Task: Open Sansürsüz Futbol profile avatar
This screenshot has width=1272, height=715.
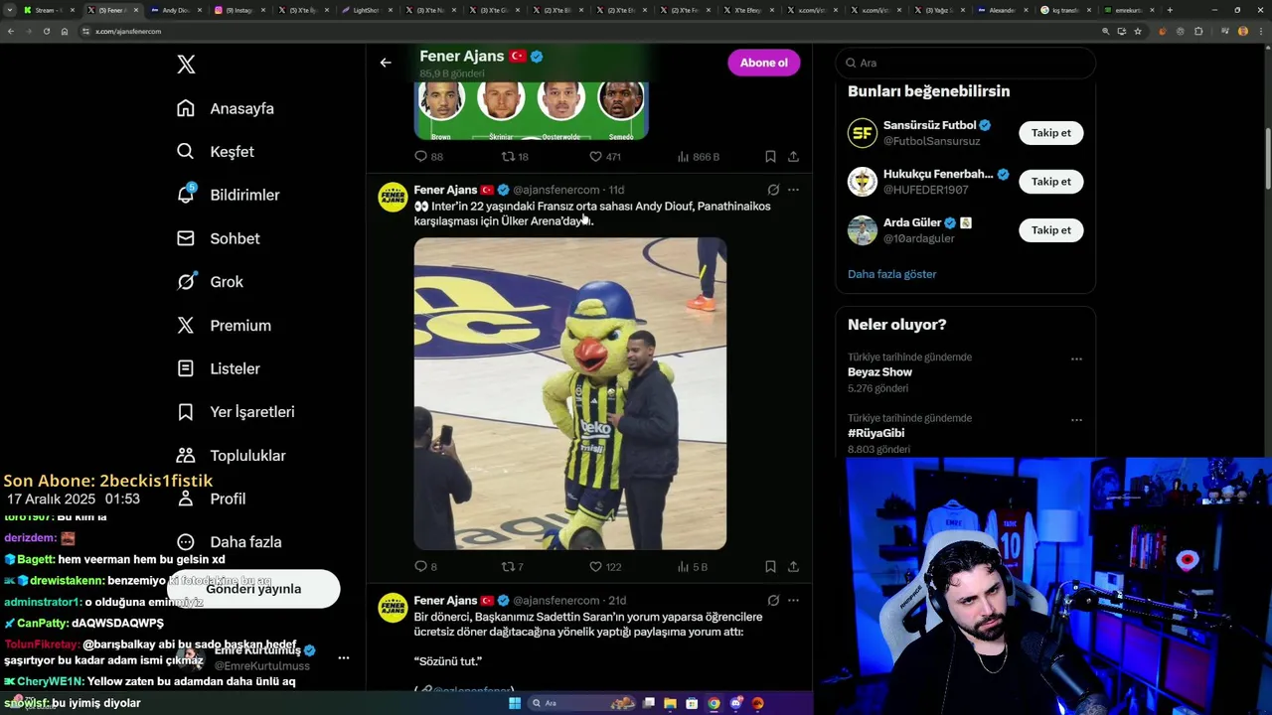Action: coord(862,133)
